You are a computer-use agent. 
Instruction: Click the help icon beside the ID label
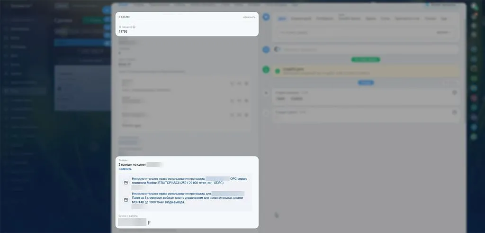(134, 27)
